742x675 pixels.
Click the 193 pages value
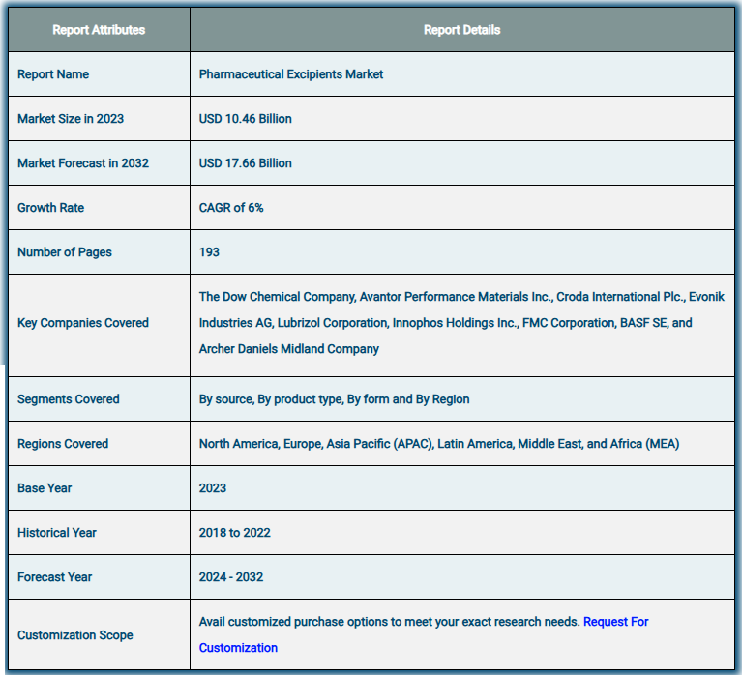coord(209,252)
